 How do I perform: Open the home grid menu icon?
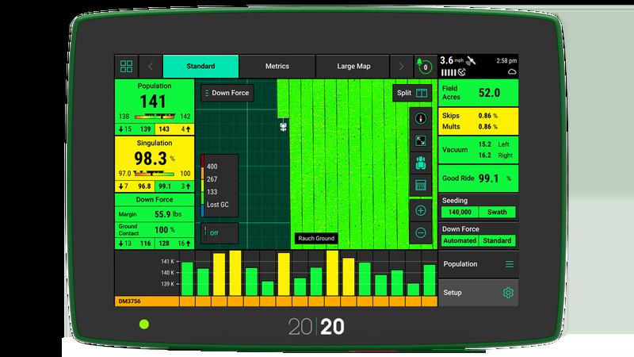click(x=126, y=67)
